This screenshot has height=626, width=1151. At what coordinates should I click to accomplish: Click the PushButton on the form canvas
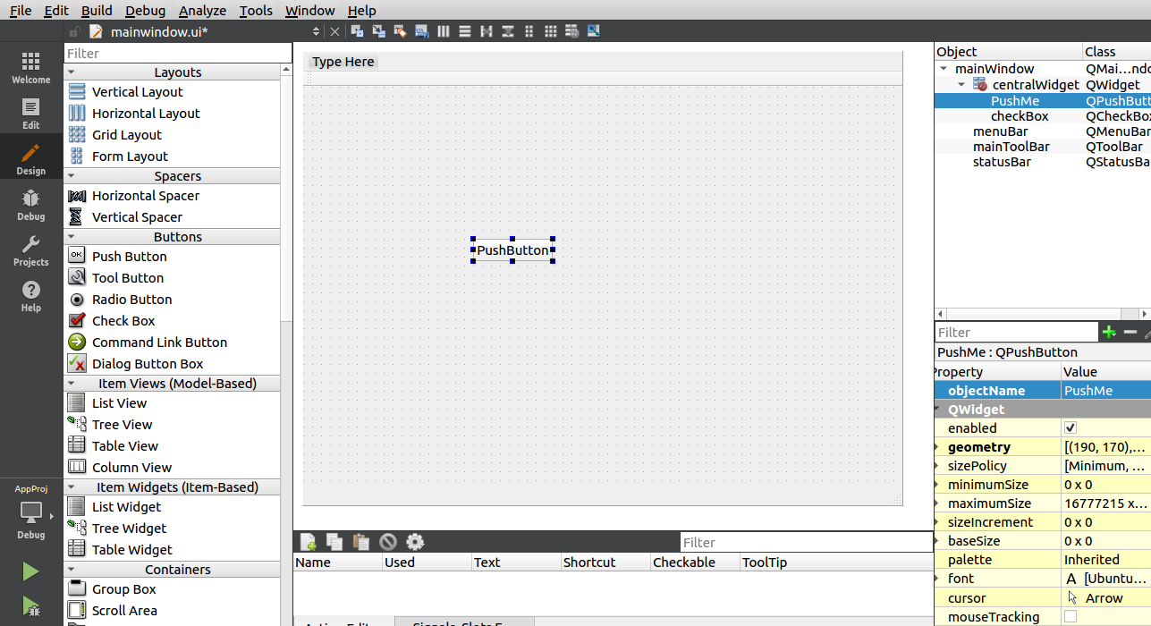click(x=512, y=250)
